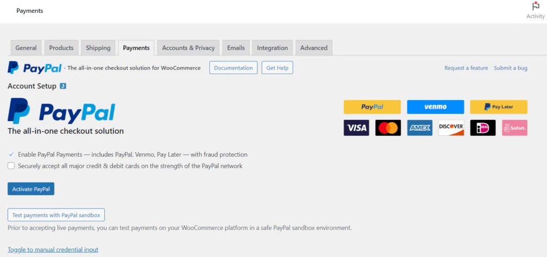Click the Discover card logo
Viewport: 547px width, 257px height.
[451, 128]
